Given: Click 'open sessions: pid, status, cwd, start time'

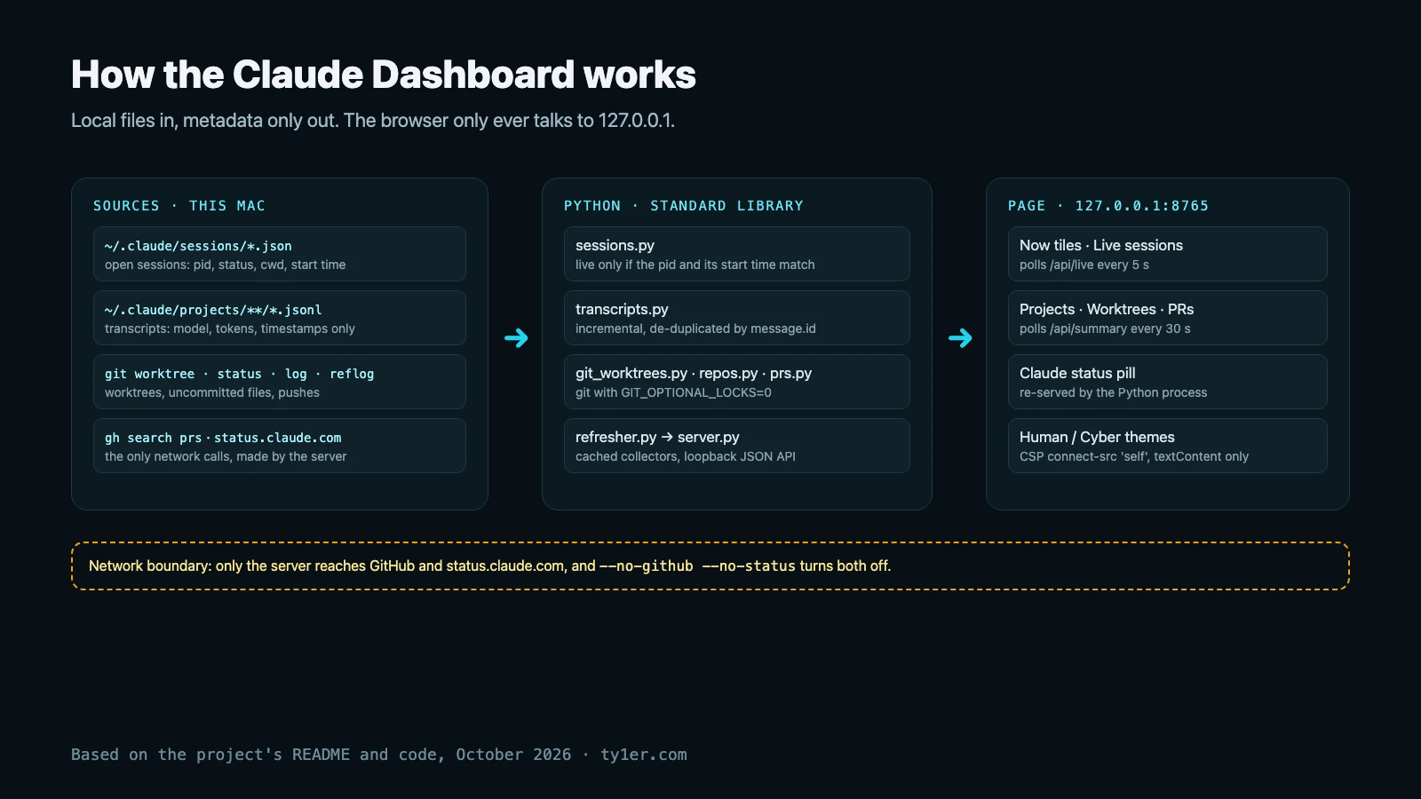Looking at the screenshot, I should [x=226, y=265].
